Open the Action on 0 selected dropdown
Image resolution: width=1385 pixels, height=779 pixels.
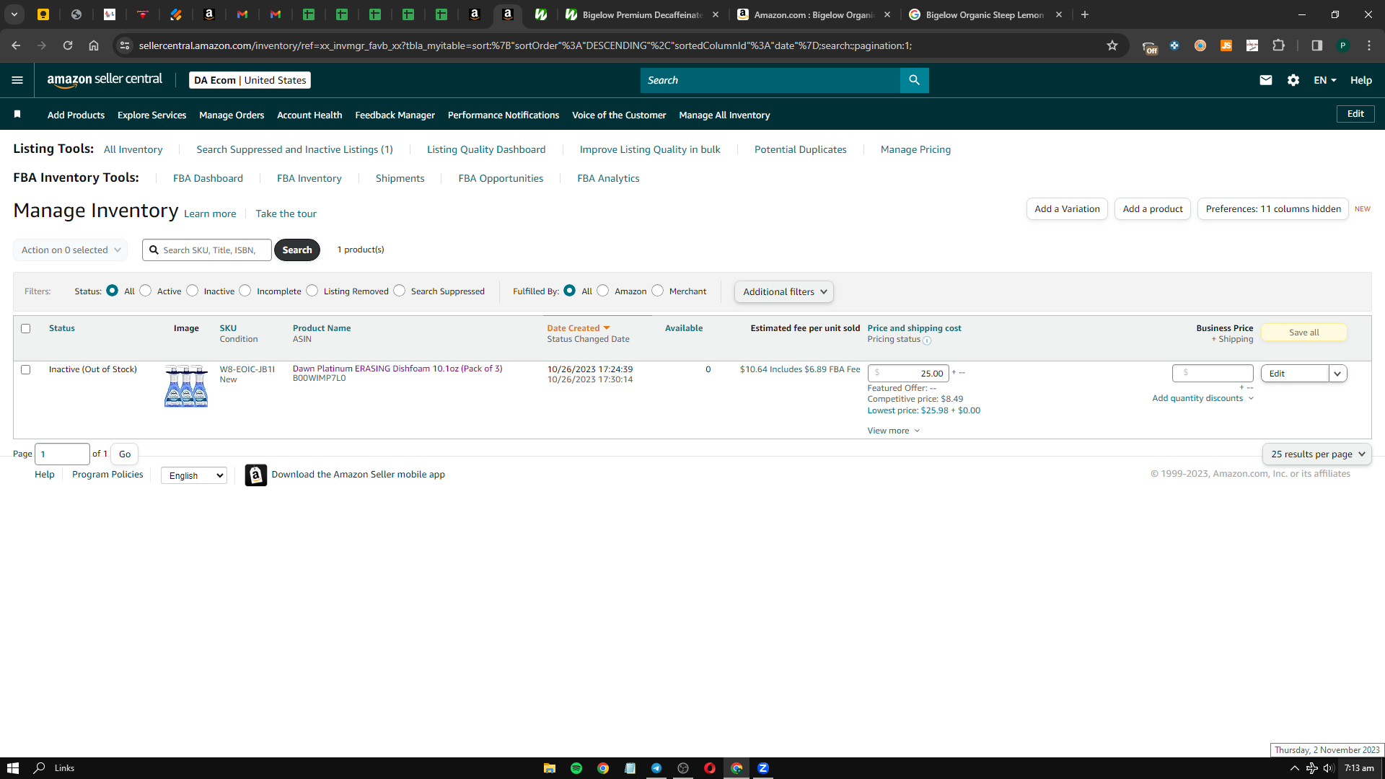pyautogui.click(x=71, y=250)
